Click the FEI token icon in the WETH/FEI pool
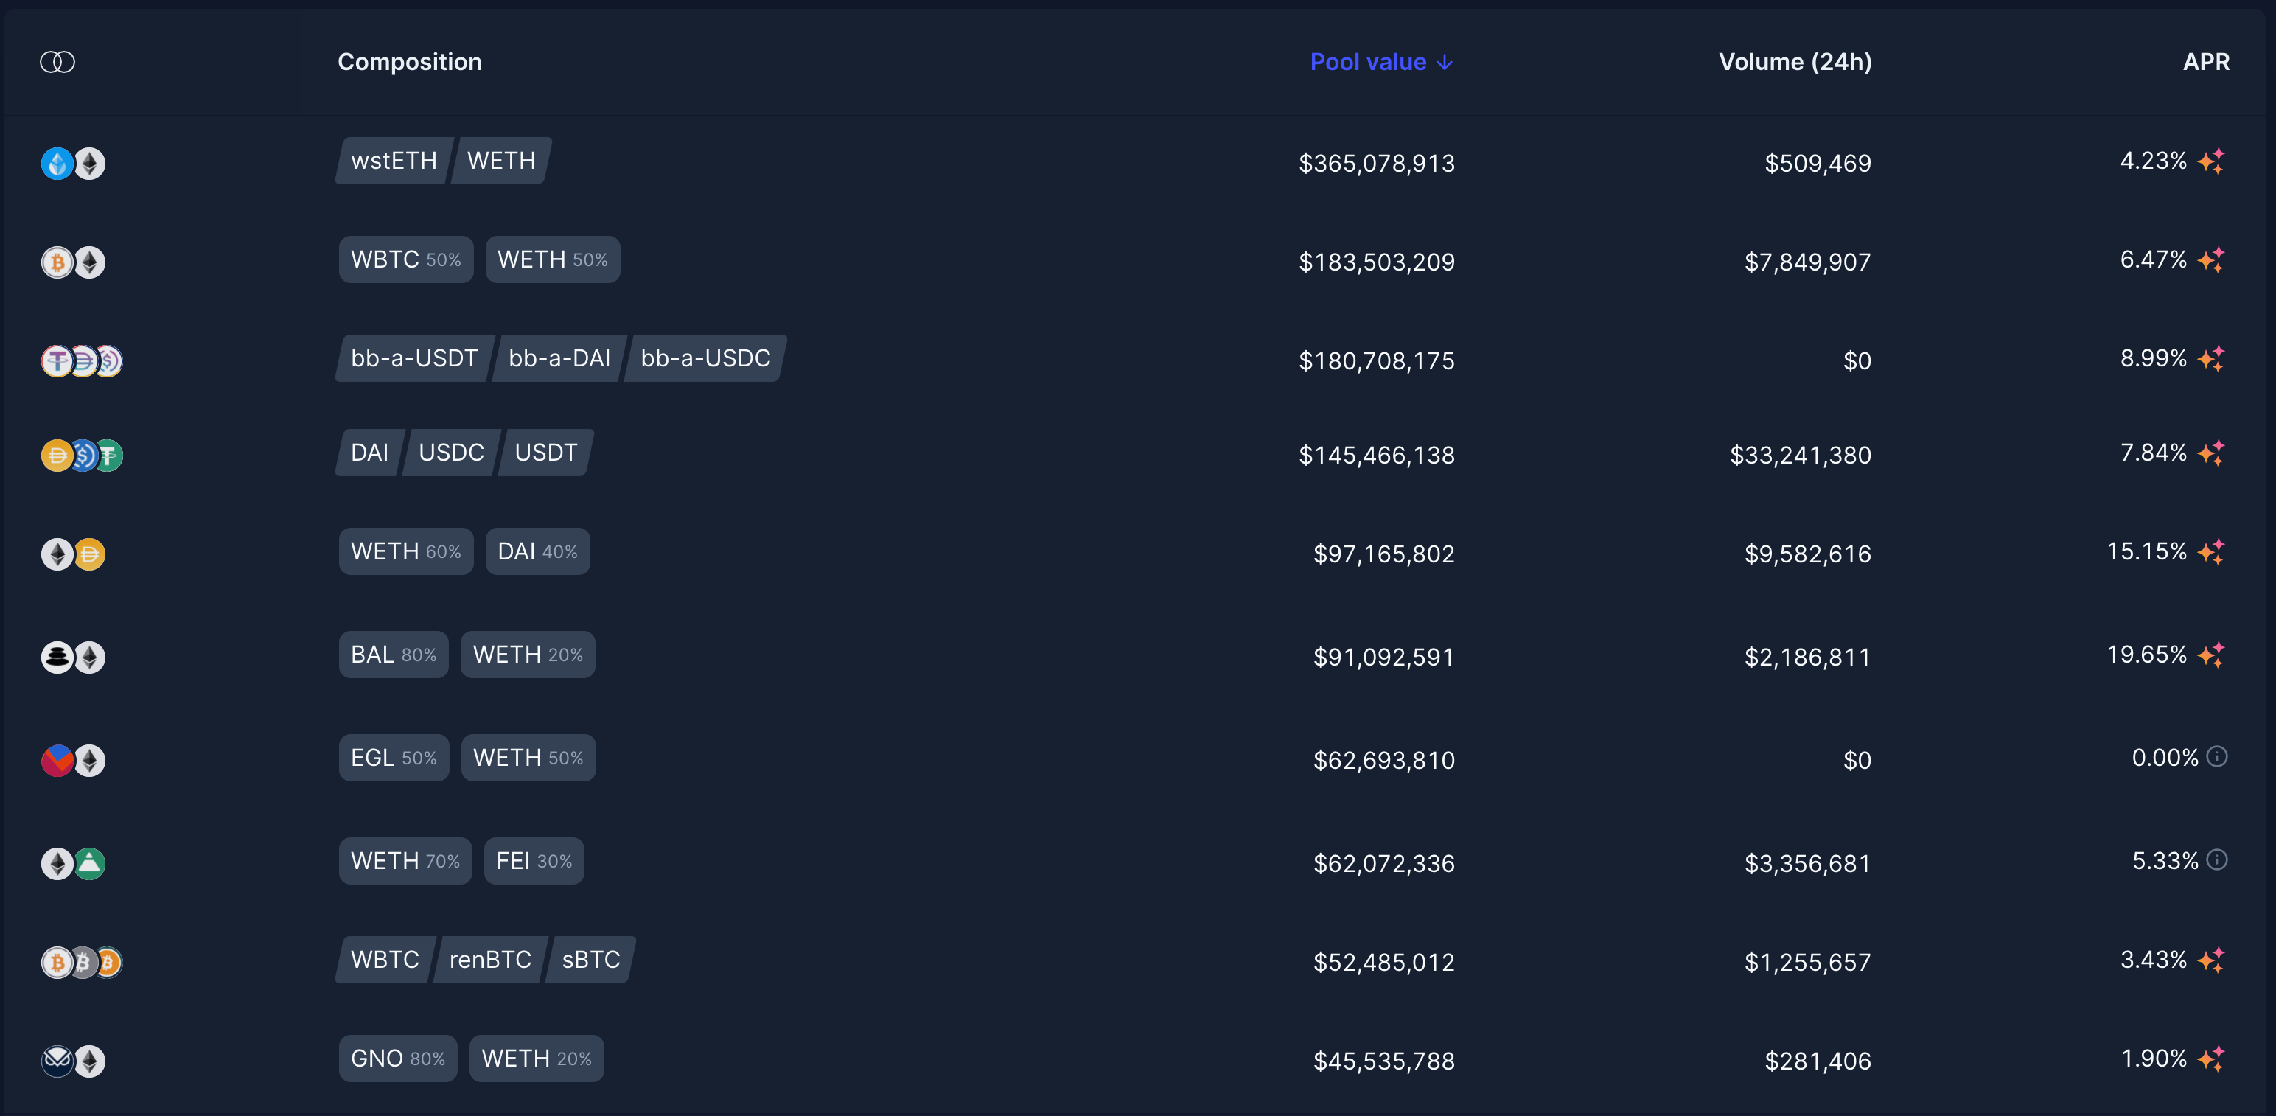 pos(89,863)
